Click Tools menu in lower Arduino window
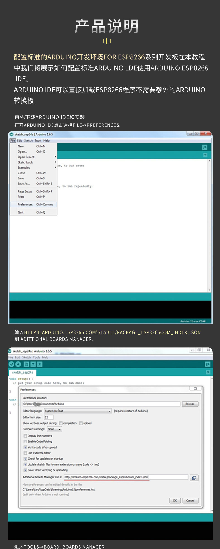Image resolution: width=220 pixels, height=549 pixels. click(x=36, y=357)
